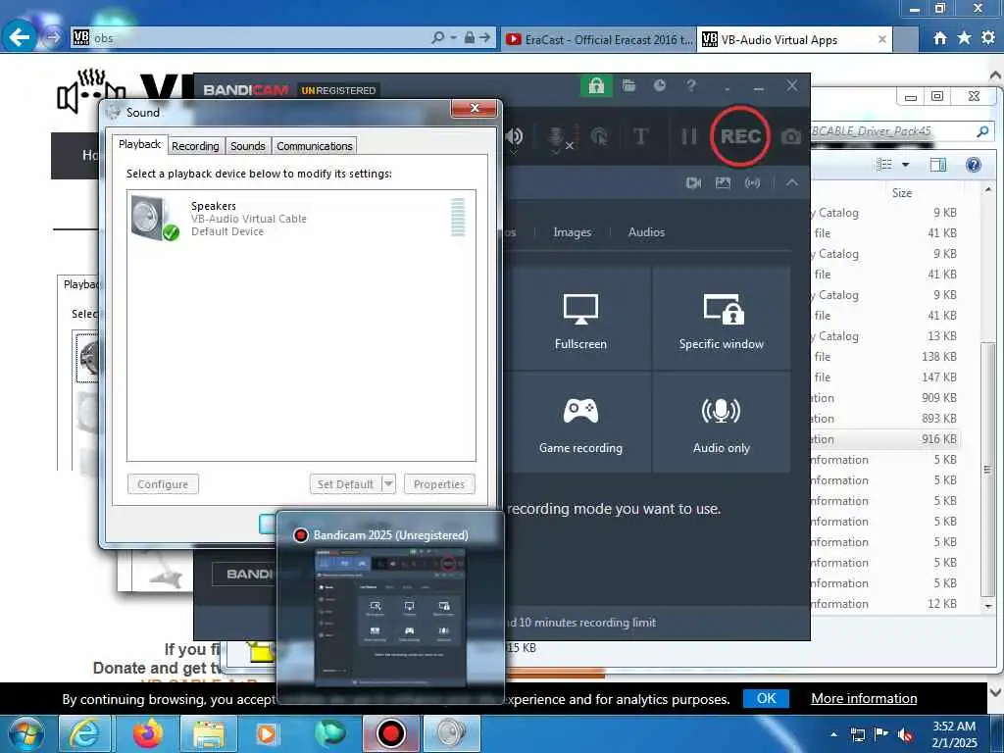Launch Firefox from the taskbar
Viewport: 1004px width, 753px height.
(147, 733)
